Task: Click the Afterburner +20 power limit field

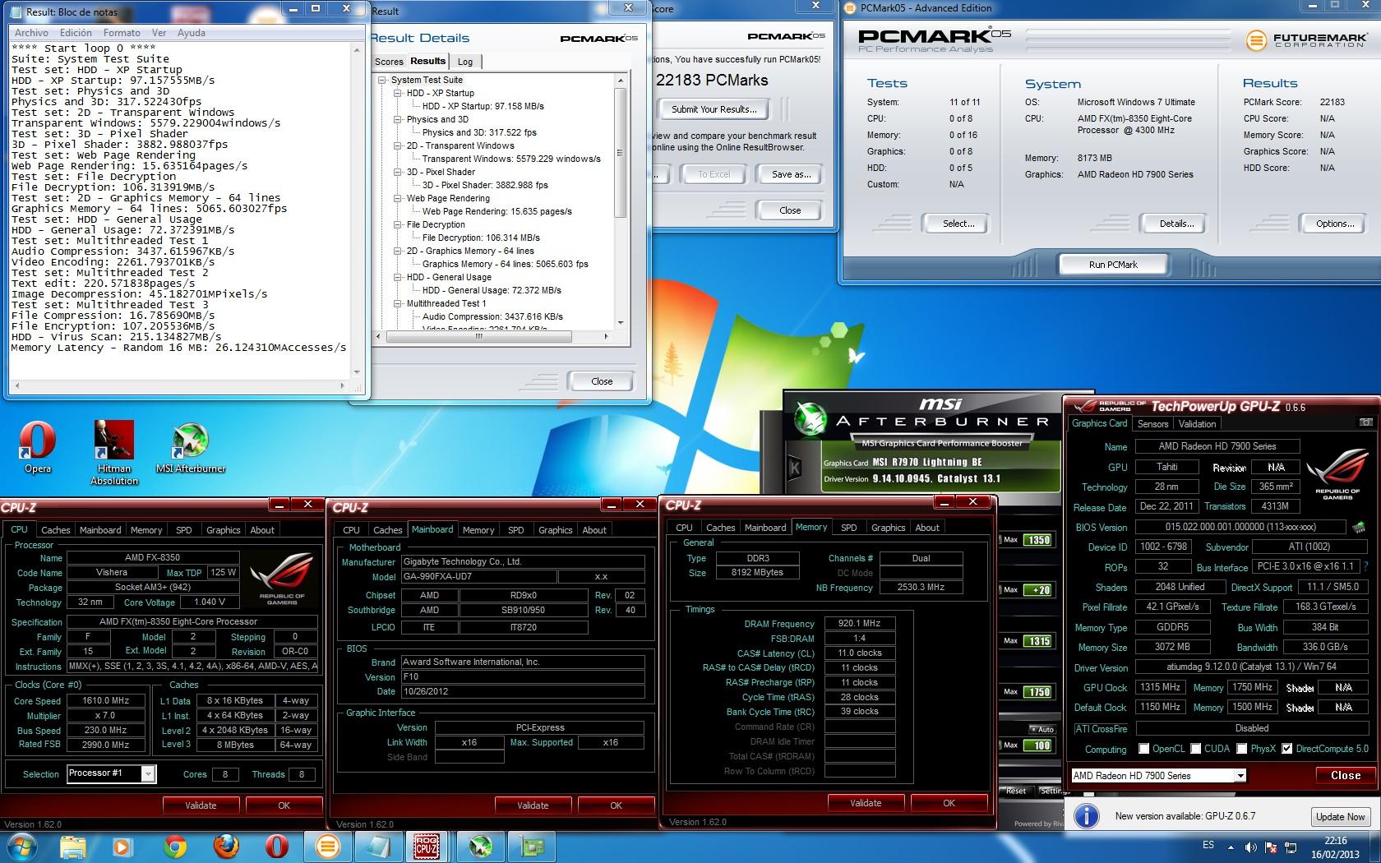Action: pos(1037,589)
